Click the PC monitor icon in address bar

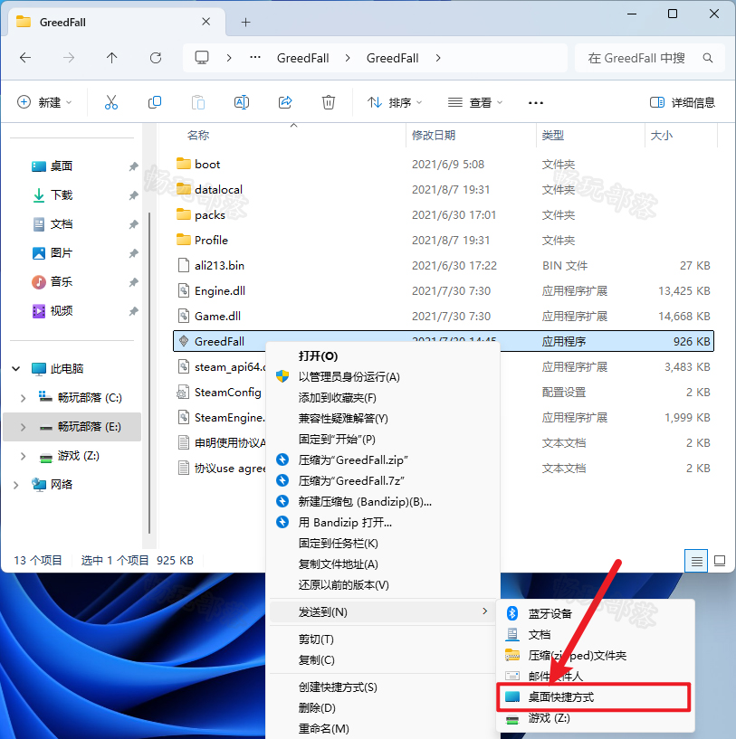click(x=202, y=58)
